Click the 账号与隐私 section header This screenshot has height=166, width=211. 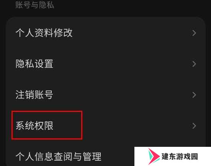click(35, 5)
